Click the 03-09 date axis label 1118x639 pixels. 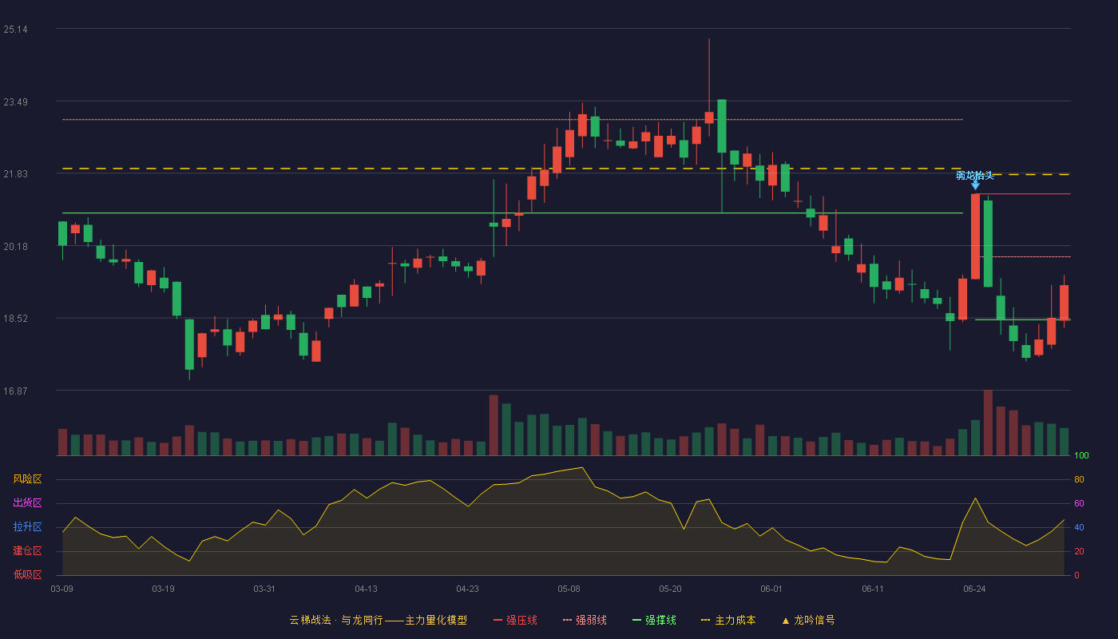tap(61, 589)
